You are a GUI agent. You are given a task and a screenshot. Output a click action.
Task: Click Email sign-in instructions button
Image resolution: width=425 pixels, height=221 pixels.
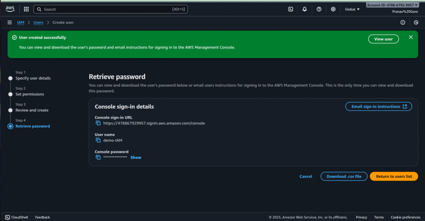(379, 107)
